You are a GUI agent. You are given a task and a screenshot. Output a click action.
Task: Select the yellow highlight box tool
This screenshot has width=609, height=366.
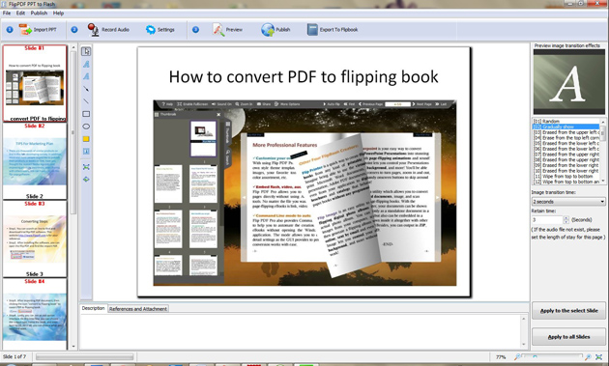coord(86,138)
